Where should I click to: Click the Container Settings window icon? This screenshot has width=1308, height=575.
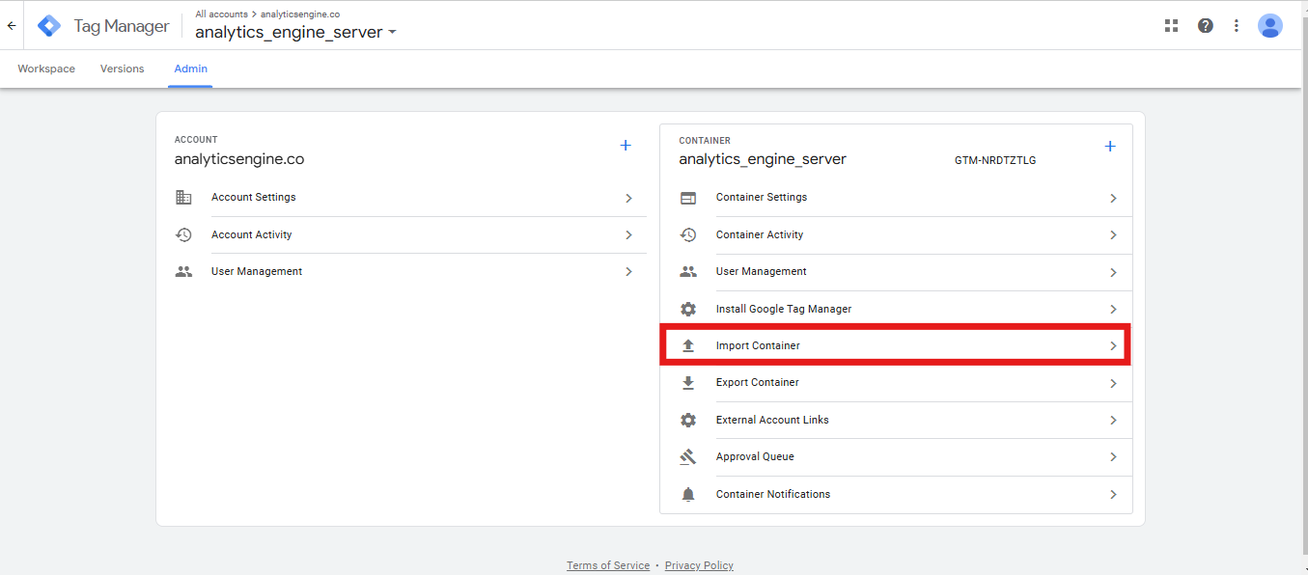(x=688, y=198)
